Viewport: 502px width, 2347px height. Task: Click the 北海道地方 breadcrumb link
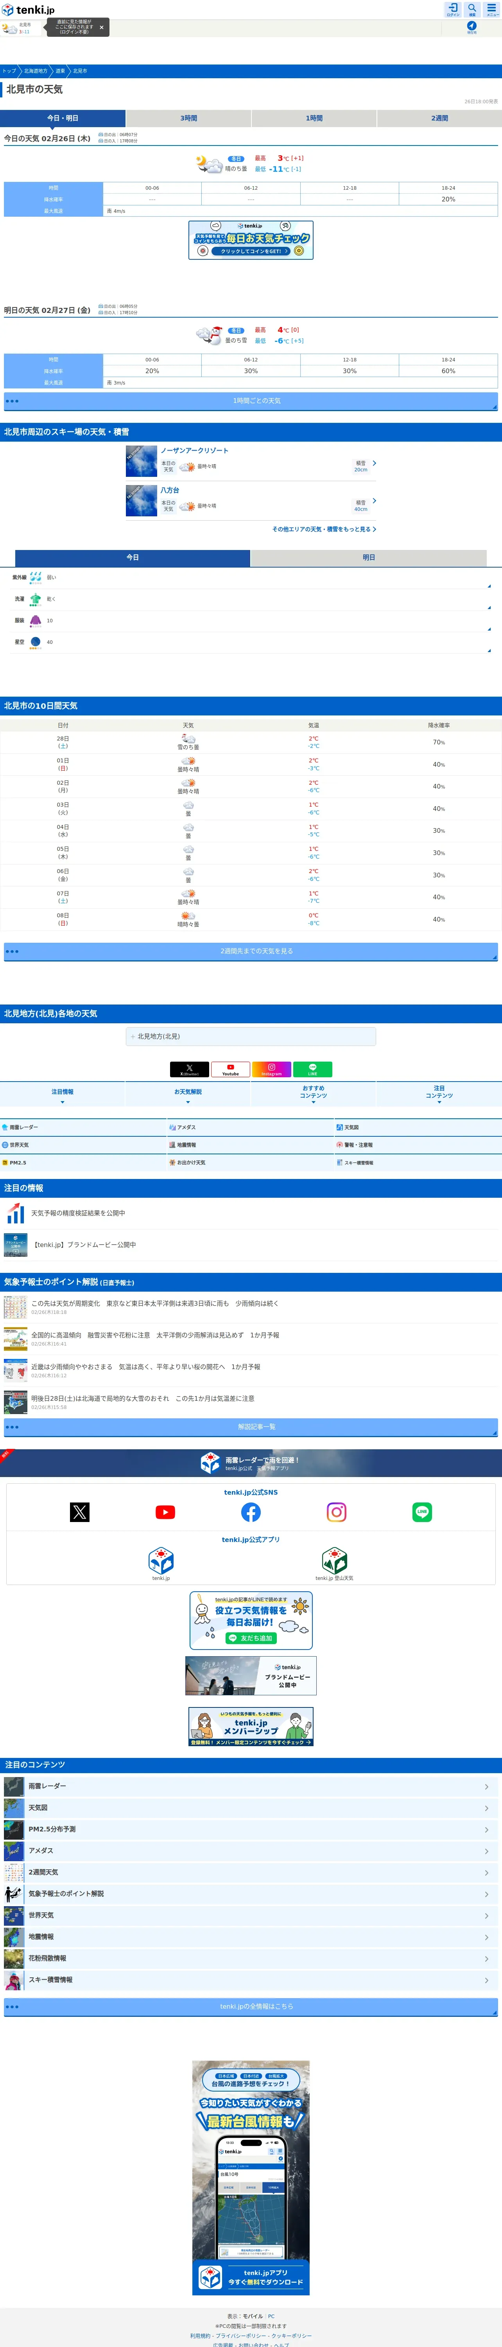[x=36, y=71]
